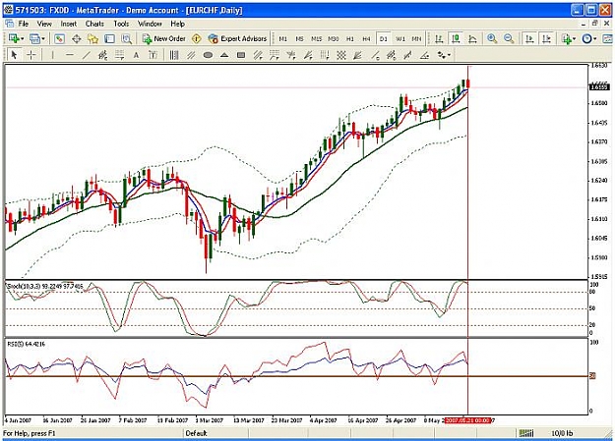Select the angle trendline tool
This screenshot has height=441, width=615.
coord(424,55)
